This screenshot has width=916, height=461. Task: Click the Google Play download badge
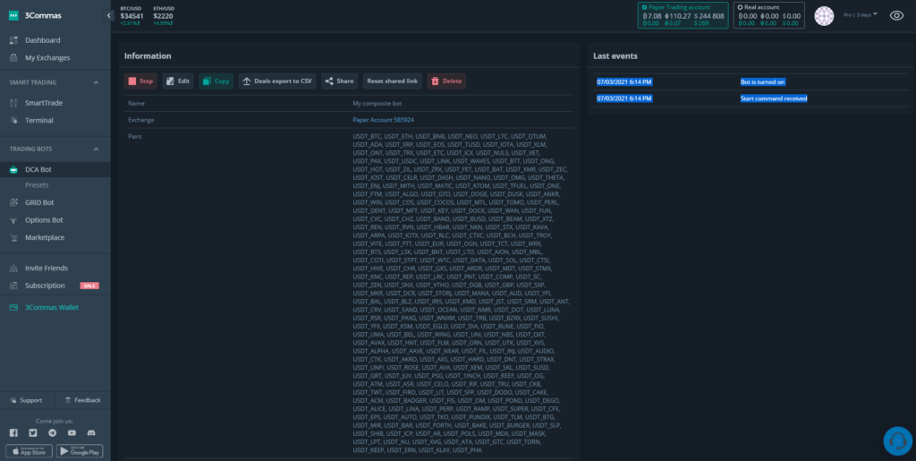pyautogui.click(x=80, y=451)
